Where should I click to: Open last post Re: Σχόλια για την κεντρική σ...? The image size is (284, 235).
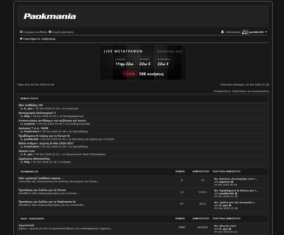(235, 203)
